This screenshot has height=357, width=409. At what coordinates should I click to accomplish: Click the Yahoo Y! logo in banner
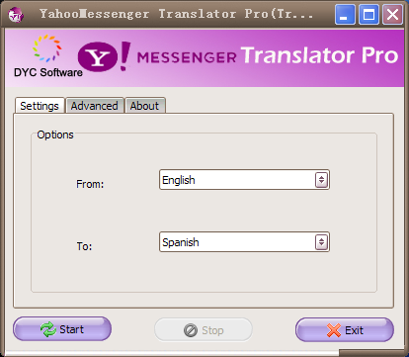coord(105,56)
